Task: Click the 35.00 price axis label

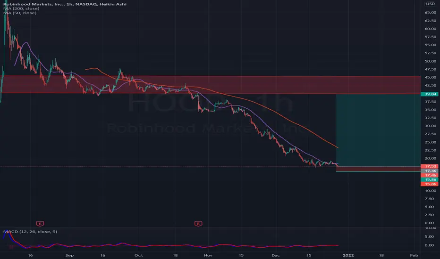Action: tap(430, 110)
